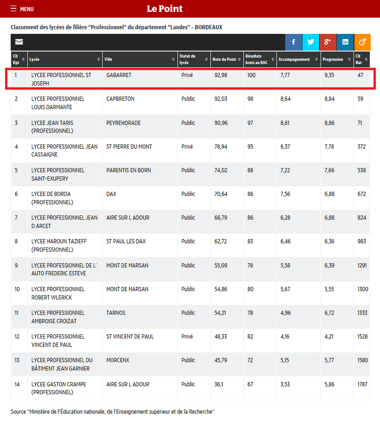Click national rank 1787

pos(362,384)
